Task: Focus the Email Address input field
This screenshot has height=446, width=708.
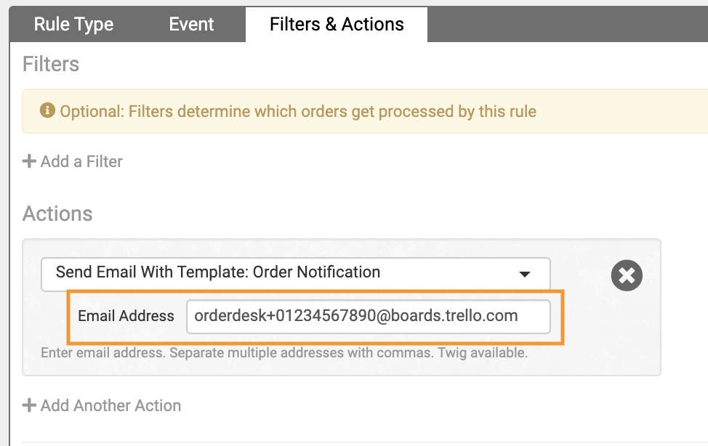Action: click(x=368, y=316)
